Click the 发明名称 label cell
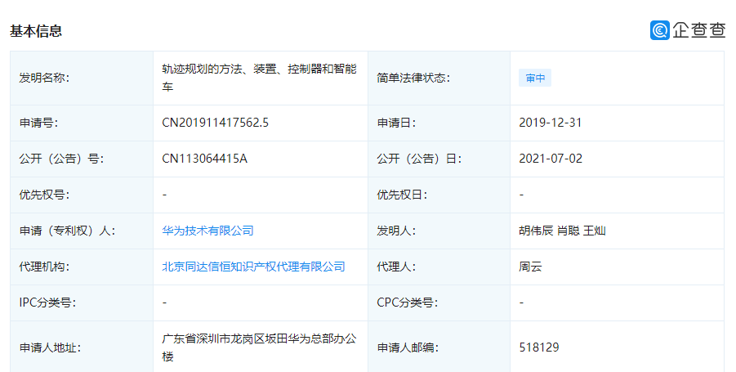This screenshot has width=736, height=372. tap(44, 78)
